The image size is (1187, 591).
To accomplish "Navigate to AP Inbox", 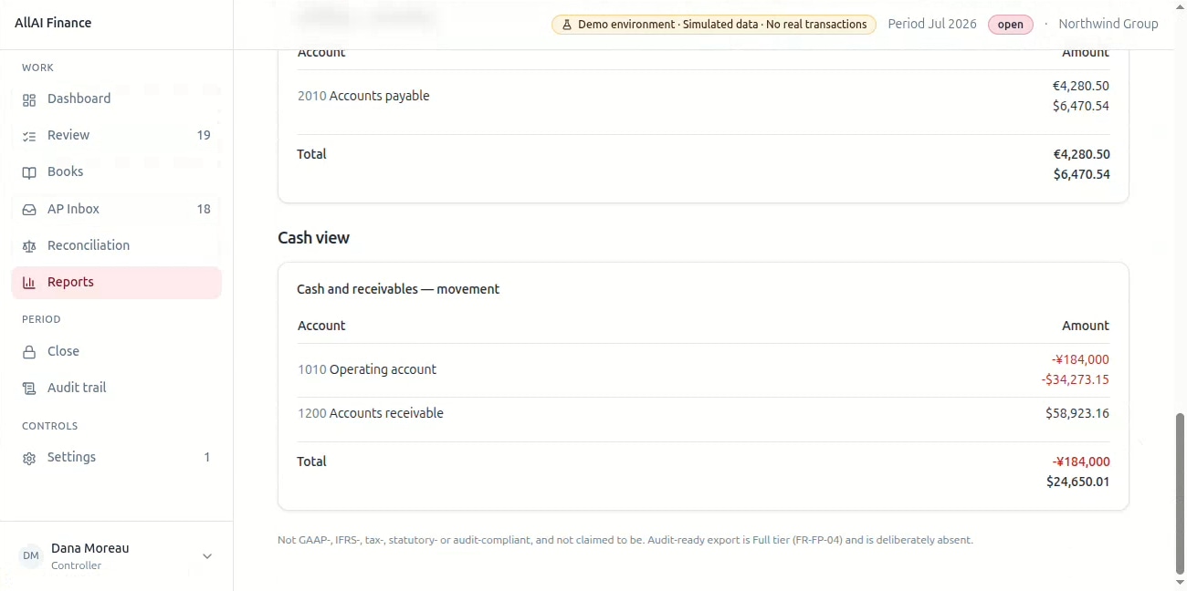I will pyautogui.click(x=117, y=209).
